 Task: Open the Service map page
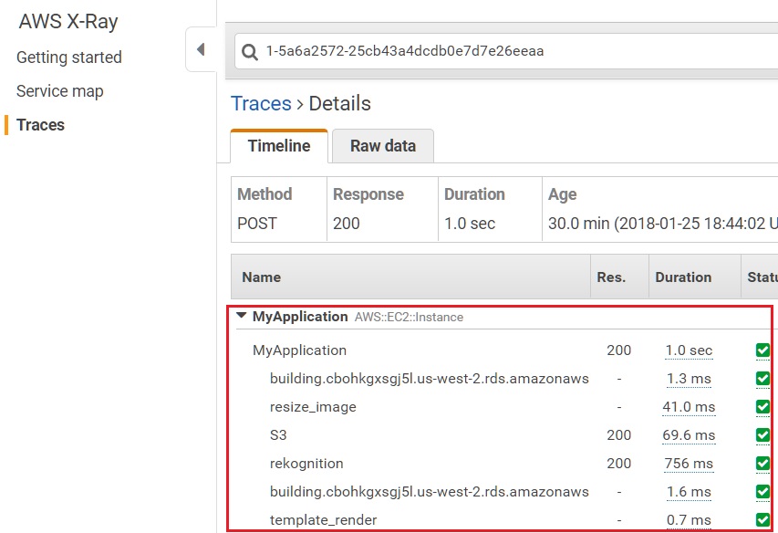(x=60, y=91)
